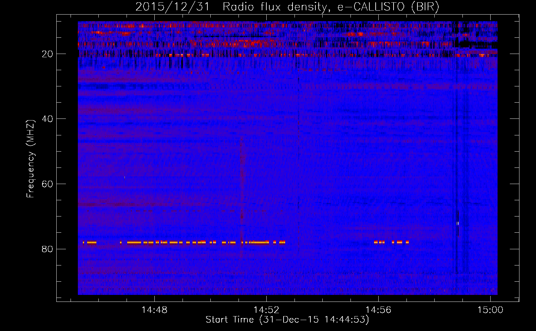Click the 14:52 time tick label
The image size is (536, 331).
[266, 310]
